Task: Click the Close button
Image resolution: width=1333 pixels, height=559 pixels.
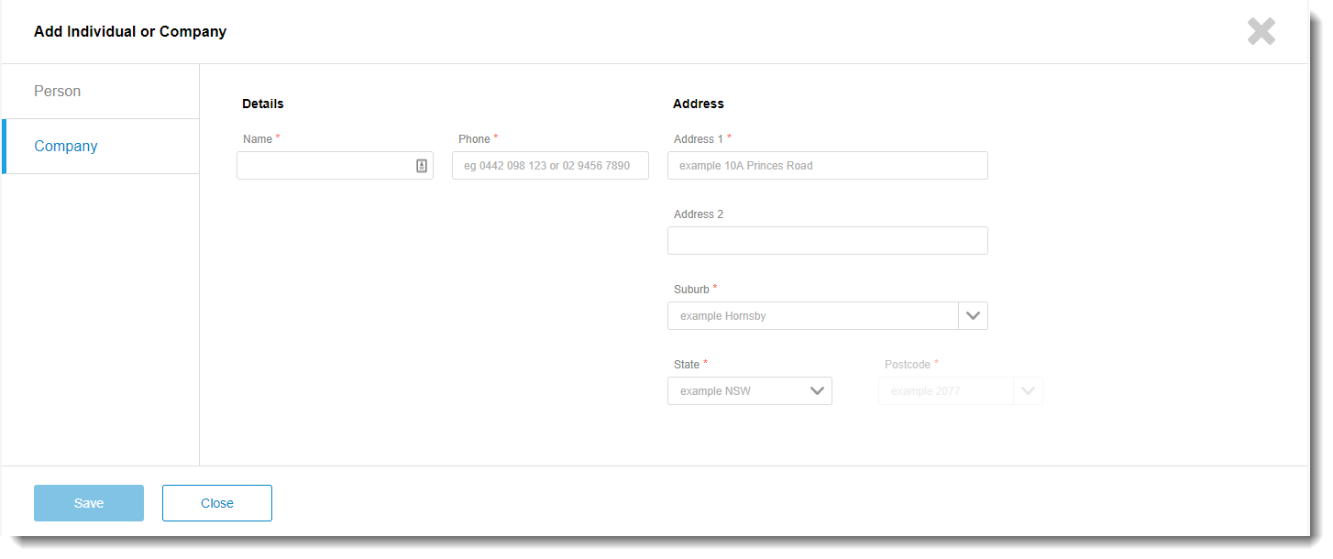Action: [217, 503]
